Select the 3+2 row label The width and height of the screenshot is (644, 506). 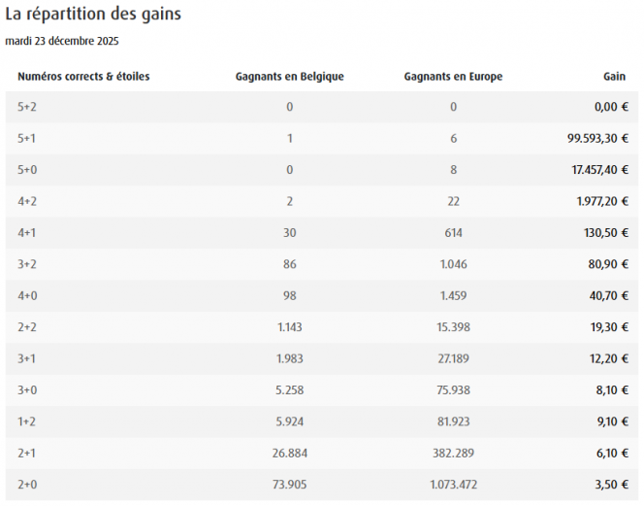click(x=26, y=264)
